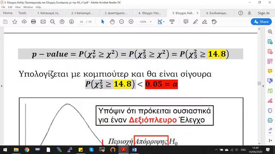This screenshot has height=154, width=275.
Task: Send the file by email with the envelope icon
Action: [x=43, y=22]
